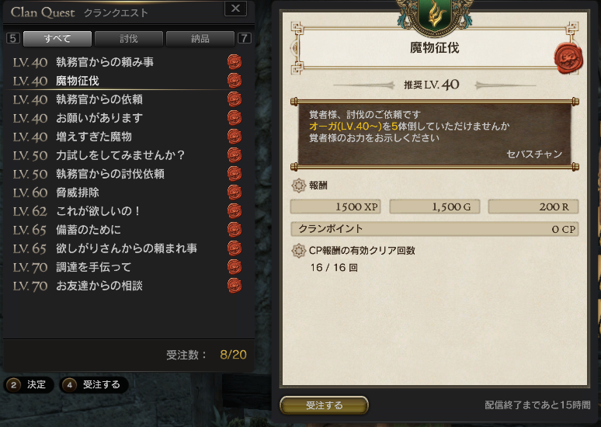This screenshot has height=427, width=601.
Task: Click the 受注する hint with key 4
Action: point(94,384)
